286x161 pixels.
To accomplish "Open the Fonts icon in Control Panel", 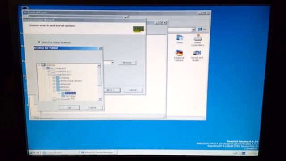I will coord(180,39).
